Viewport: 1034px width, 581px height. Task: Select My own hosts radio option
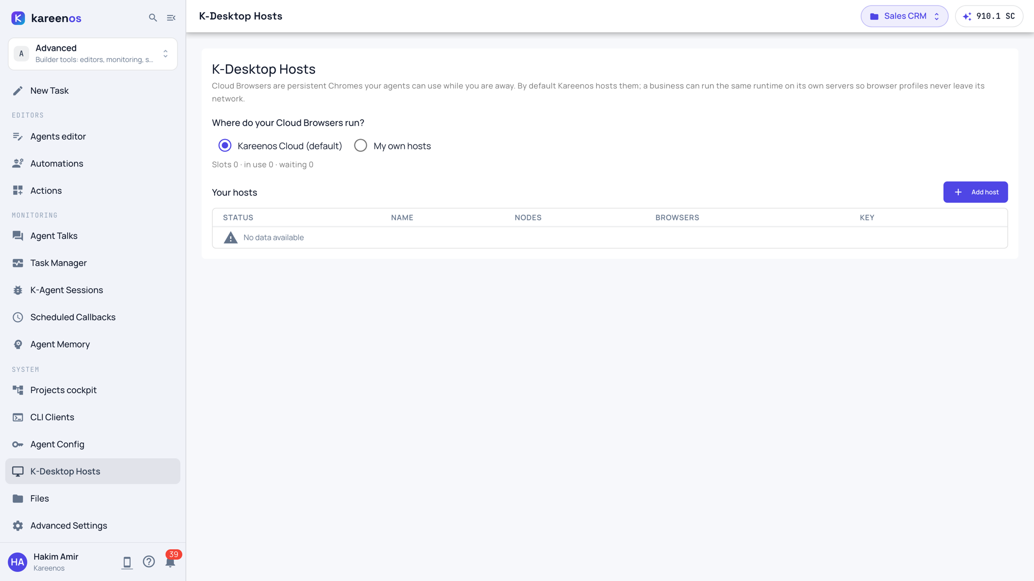click(x=360, y=146)
